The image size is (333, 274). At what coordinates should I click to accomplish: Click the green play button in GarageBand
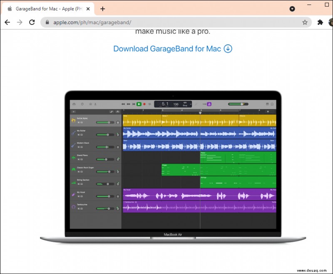[x=139, y=104]
